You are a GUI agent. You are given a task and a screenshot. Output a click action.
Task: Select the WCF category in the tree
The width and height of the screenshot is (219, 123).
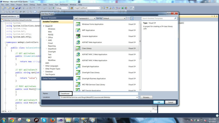click(x=50, y=57)
